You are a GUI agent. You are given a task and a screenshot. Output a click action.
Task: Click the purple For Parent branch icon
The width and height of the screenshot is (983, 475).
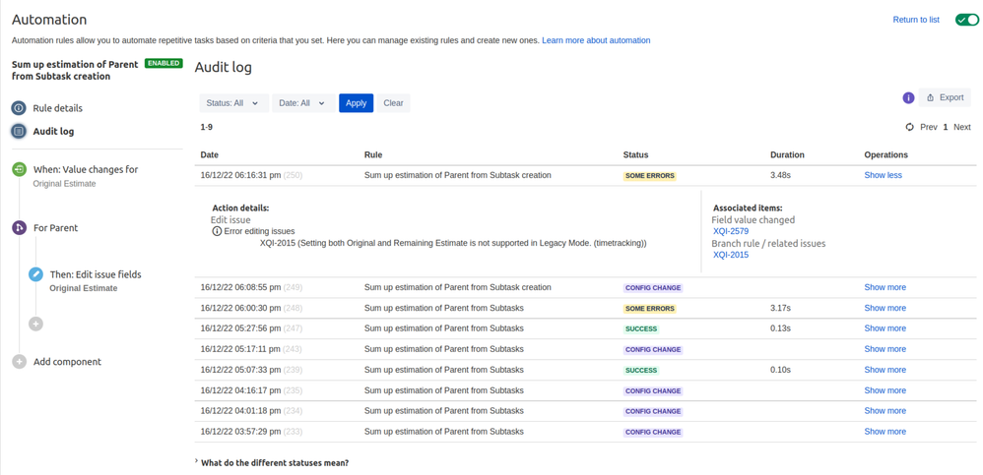pos(19,228)
